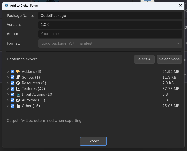The width and height of the screenshot is (187, 151).
Task: Uncheck the Addons checkbox
Action: point(12,72)
